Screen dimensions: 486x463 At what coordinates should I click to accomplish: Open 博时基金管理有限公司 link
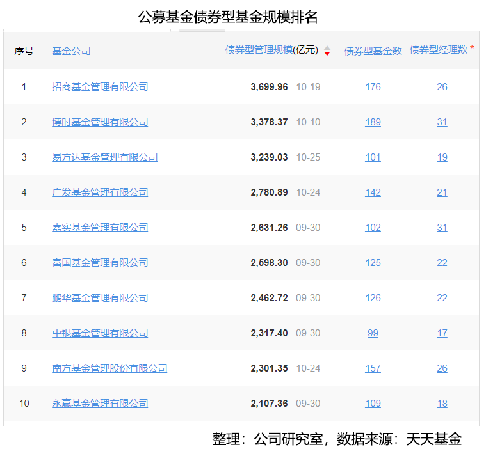click(100, 122)
